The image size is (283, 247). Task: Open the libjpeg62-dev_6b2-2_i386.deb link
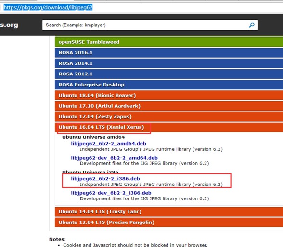[x=111, y=193]
